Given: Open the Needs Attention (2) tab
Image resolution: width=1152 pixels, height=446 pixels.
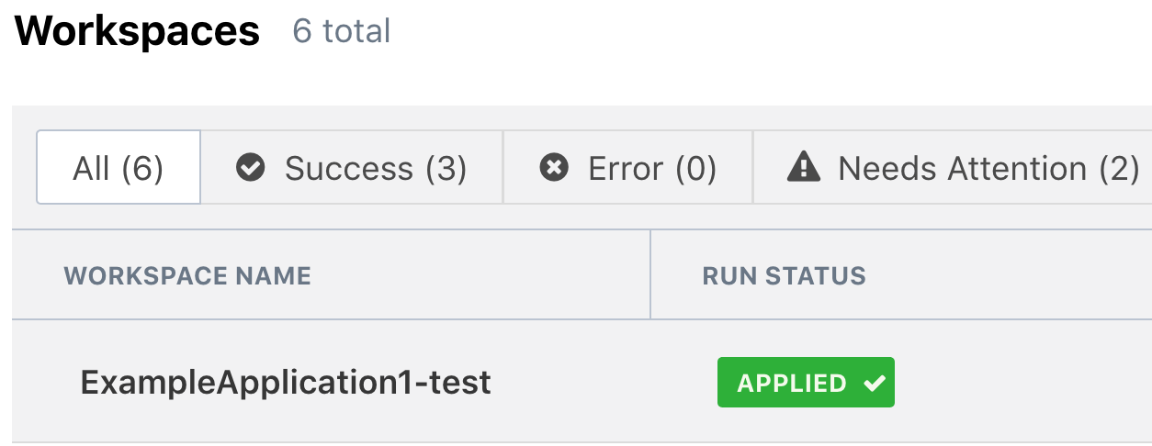Looking at the screenshot, I should click(x=963, y=168).
